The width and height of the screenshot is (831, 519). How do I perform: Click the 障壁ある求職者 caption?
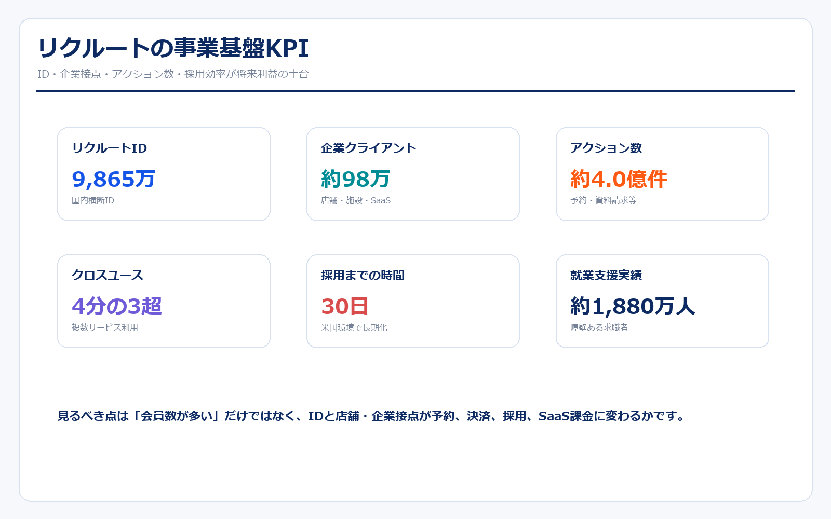(599, 327)
